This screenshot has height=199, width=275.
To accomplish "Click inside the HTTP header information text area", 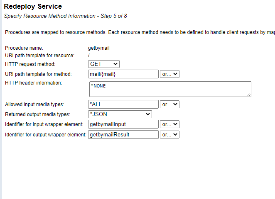I will coord(169,89).
